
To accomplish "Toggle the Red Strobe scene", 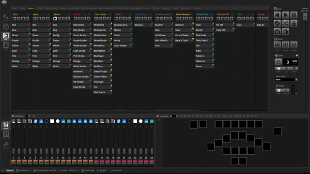I will pos(82,25).
